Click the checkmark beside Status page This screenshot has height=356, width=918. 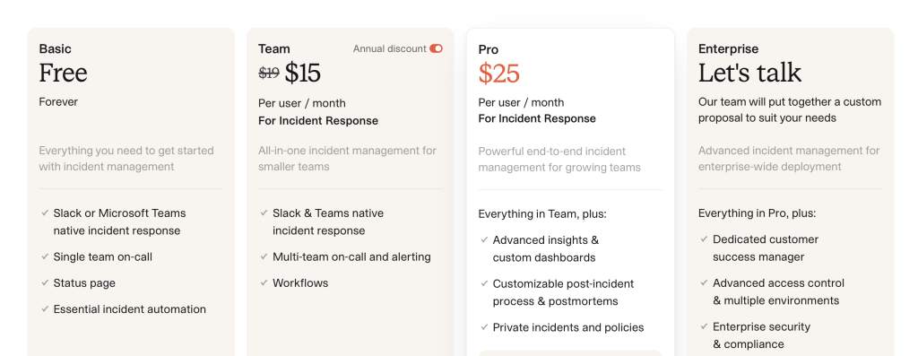tap(45, 282)
